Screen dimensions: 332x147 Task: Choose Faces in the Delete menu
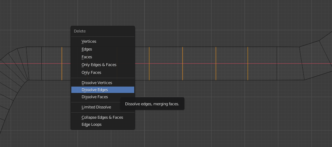(x=103, y=57)
